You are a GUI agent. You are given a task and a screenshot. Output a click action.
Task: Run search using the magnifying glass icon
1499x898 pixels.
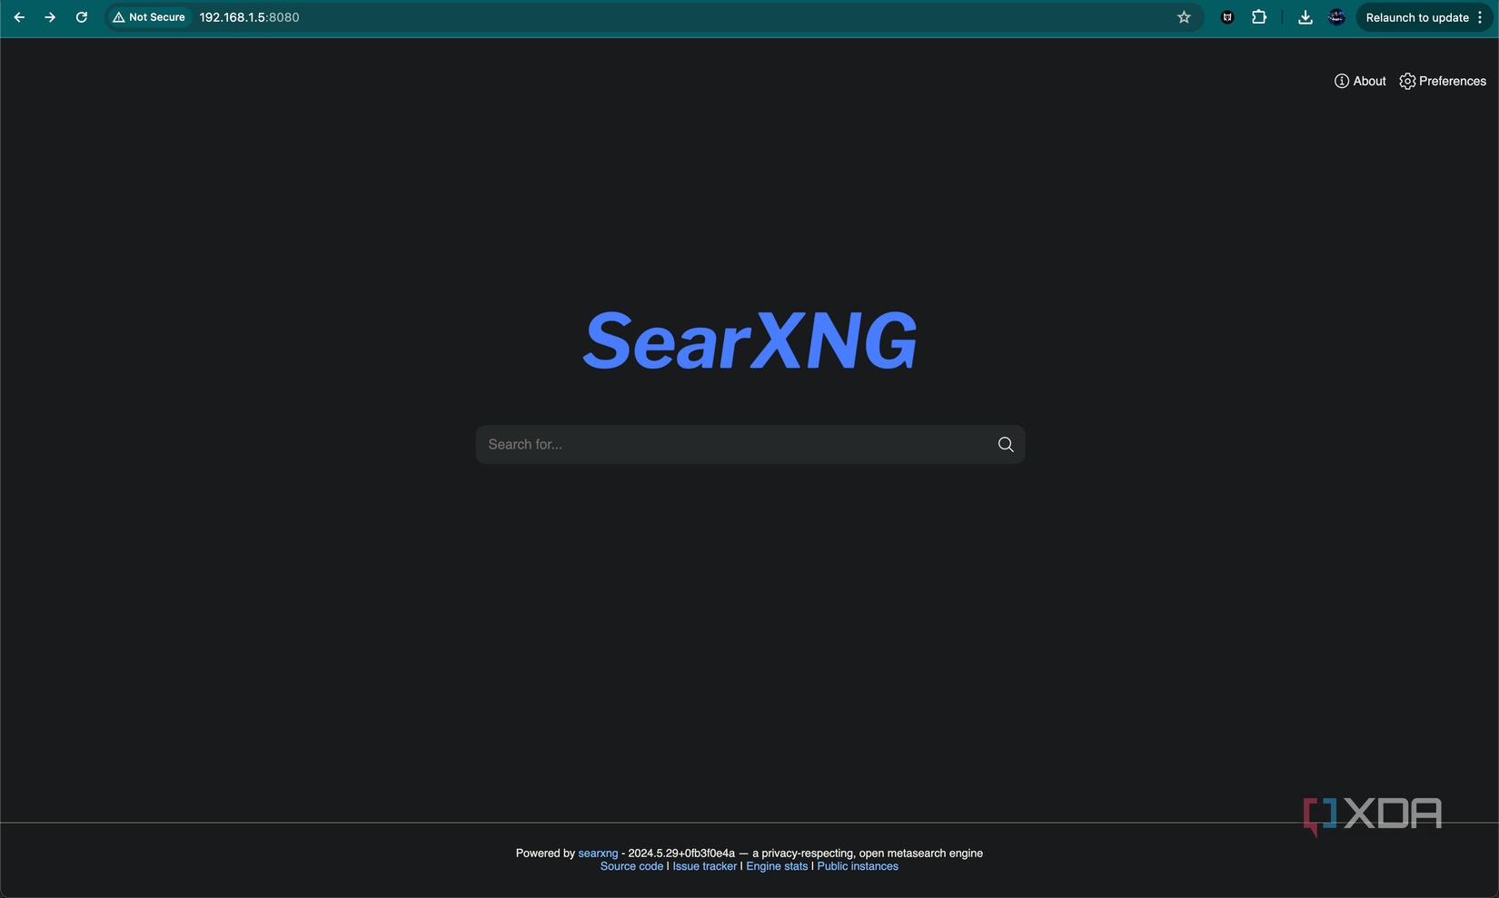(1005, 444)
